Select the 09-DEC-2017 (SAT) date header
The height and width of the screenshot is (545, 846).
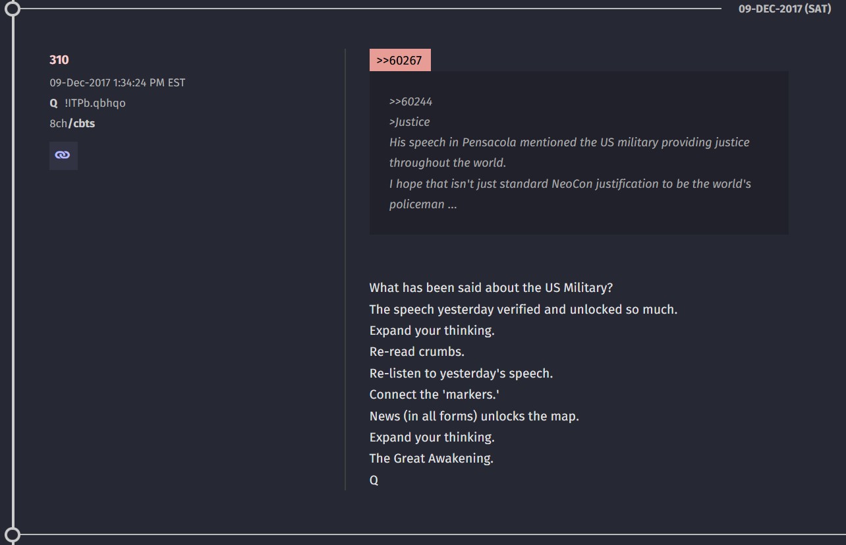tap(785, 9)
